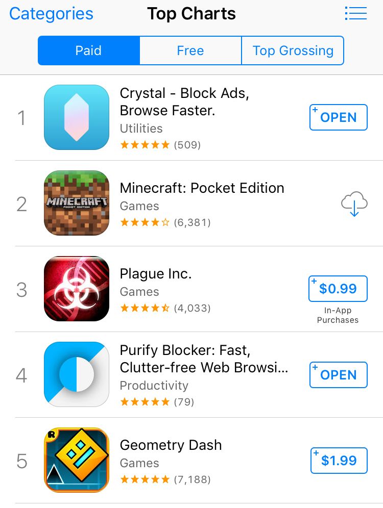The height and width of the screenshot is (508, 383).
Task: View the Minecraft: Pocket Edition title
Action: click(202, 188)
